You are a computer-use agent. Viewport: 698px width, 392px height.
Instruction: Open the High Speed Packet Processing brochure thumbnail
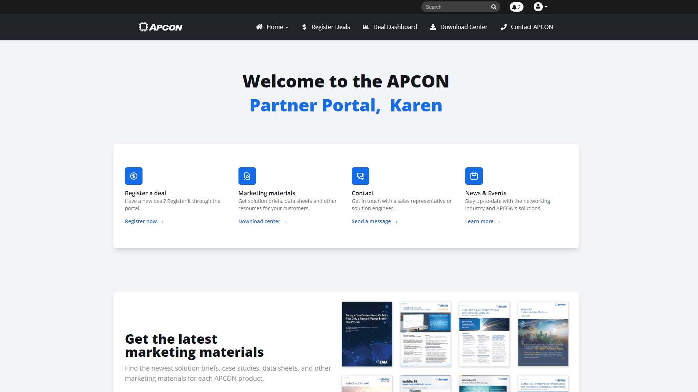pos(484,334)
